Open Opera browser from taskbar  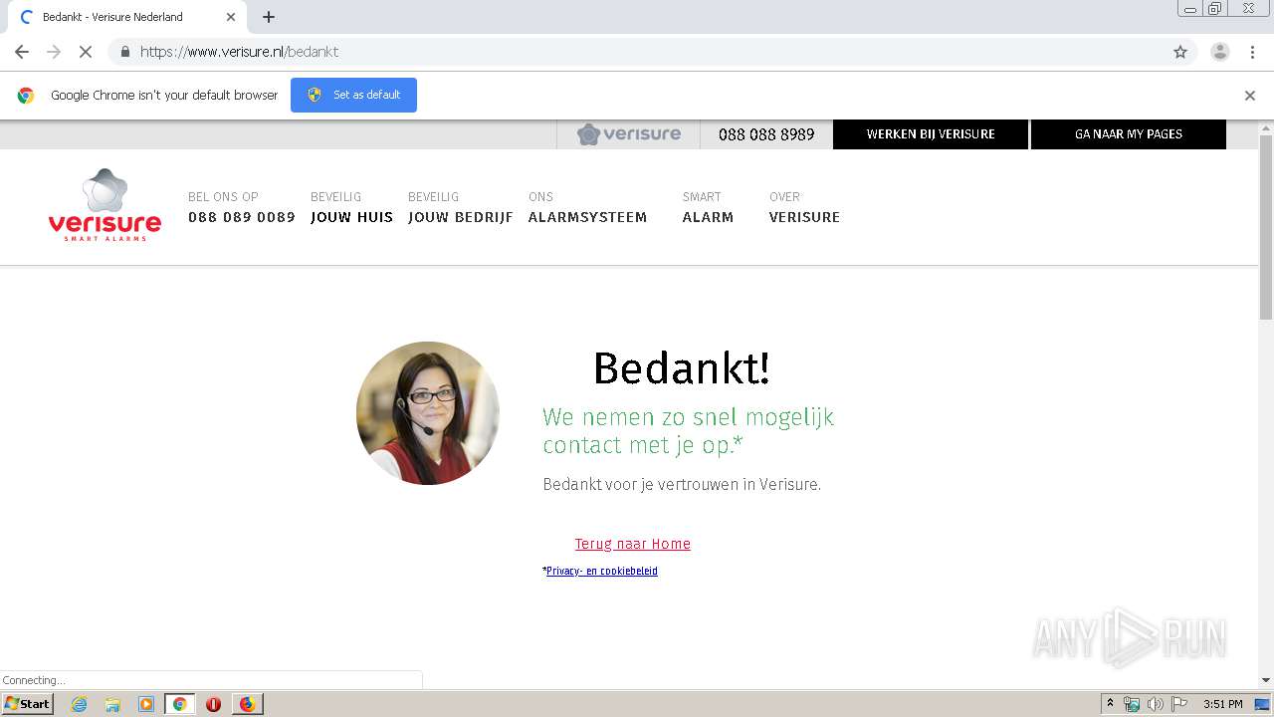click(x=213, y=704)
